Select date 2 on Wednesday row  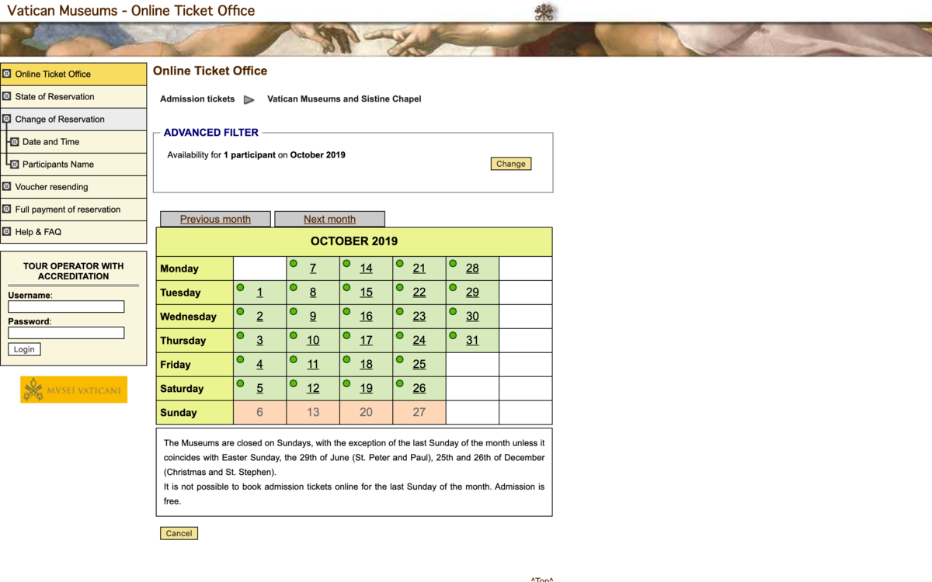click(259, 317)
